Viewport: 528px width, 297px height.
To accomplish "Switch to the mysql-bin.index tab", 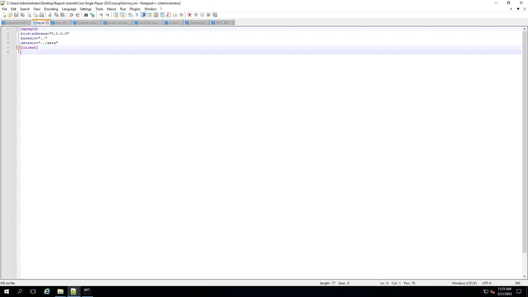I will (x=87, y=23).
